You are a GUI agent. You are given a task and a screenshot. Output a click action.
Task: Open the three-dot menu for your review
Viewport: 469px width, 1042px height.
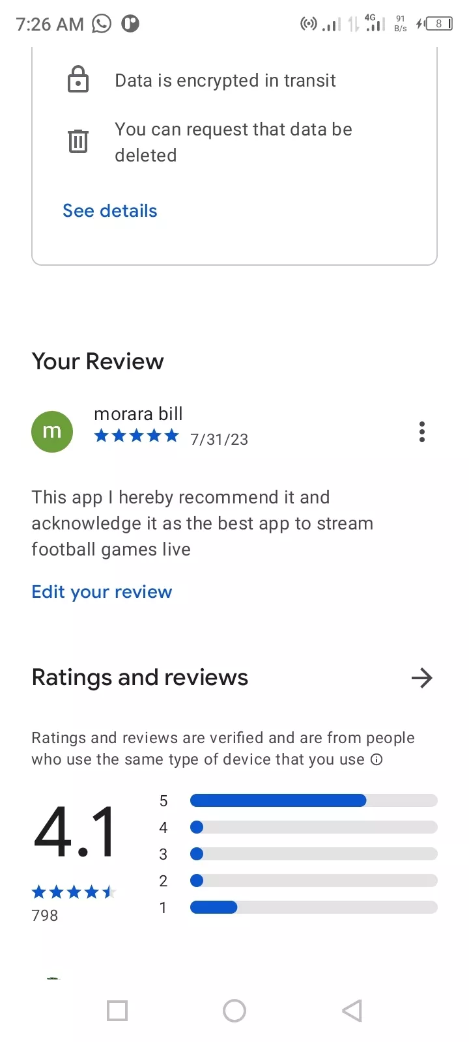click(422, 432)
